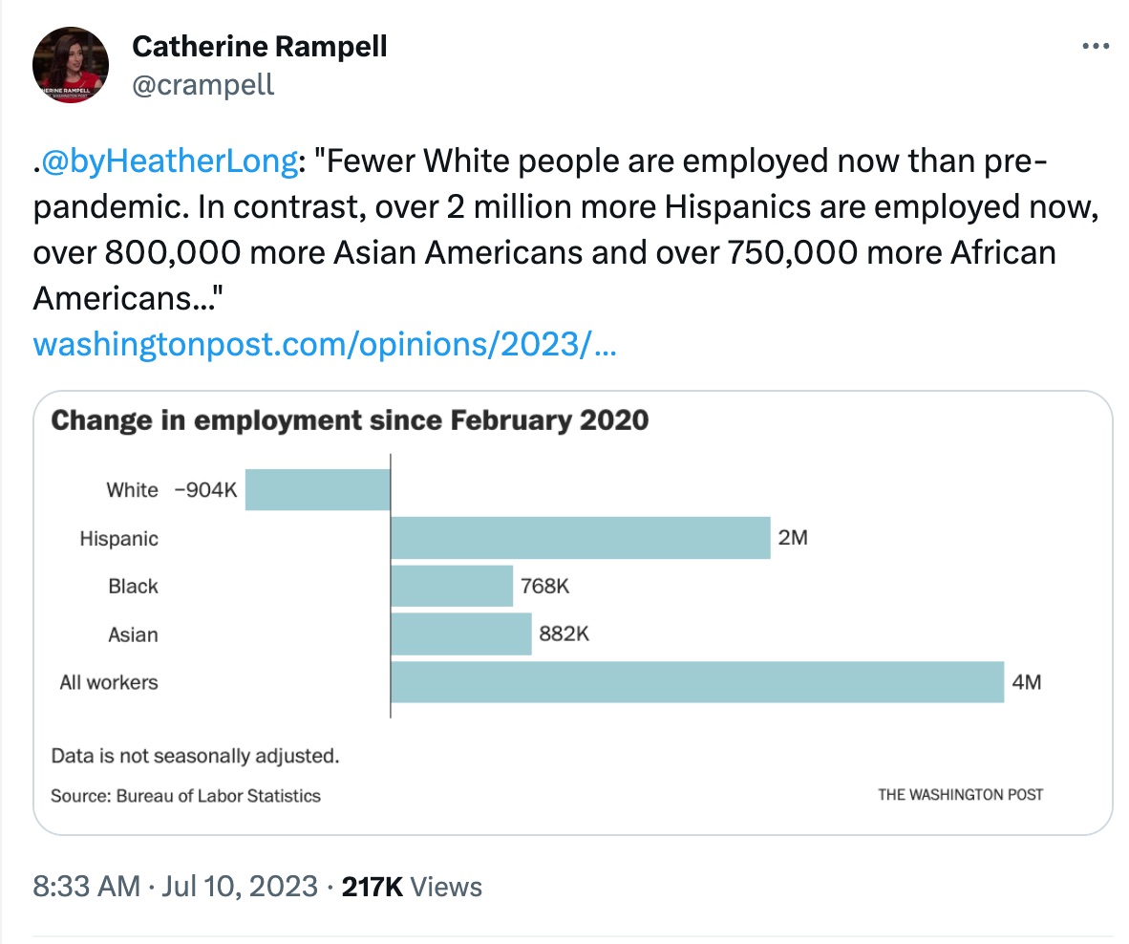Click the seasonally adjusted data note
Image resolution: width=1129 pixels, height=944 pixels.
(195, 757)
